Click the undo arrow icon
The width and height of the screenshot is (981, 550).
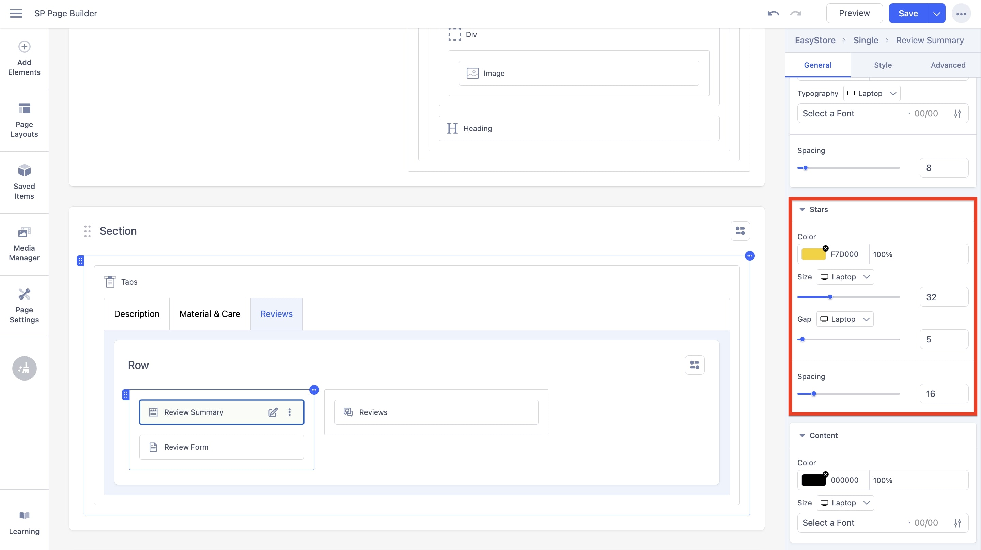coord(773,13)
